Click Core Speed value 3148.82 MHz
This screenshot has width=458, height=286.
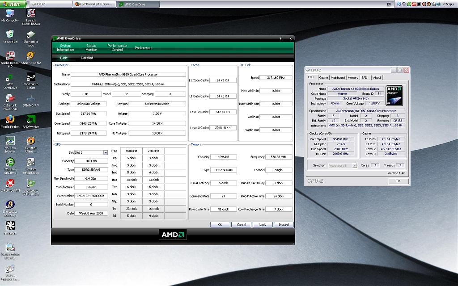coord(89,123)
